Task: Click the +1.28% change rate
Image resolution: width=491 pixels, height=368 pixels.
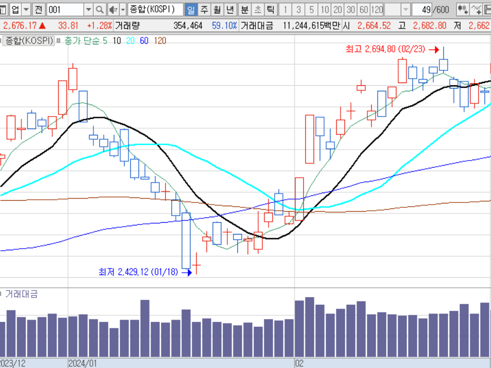Action: pyautogui.click(x=99, y=25)
